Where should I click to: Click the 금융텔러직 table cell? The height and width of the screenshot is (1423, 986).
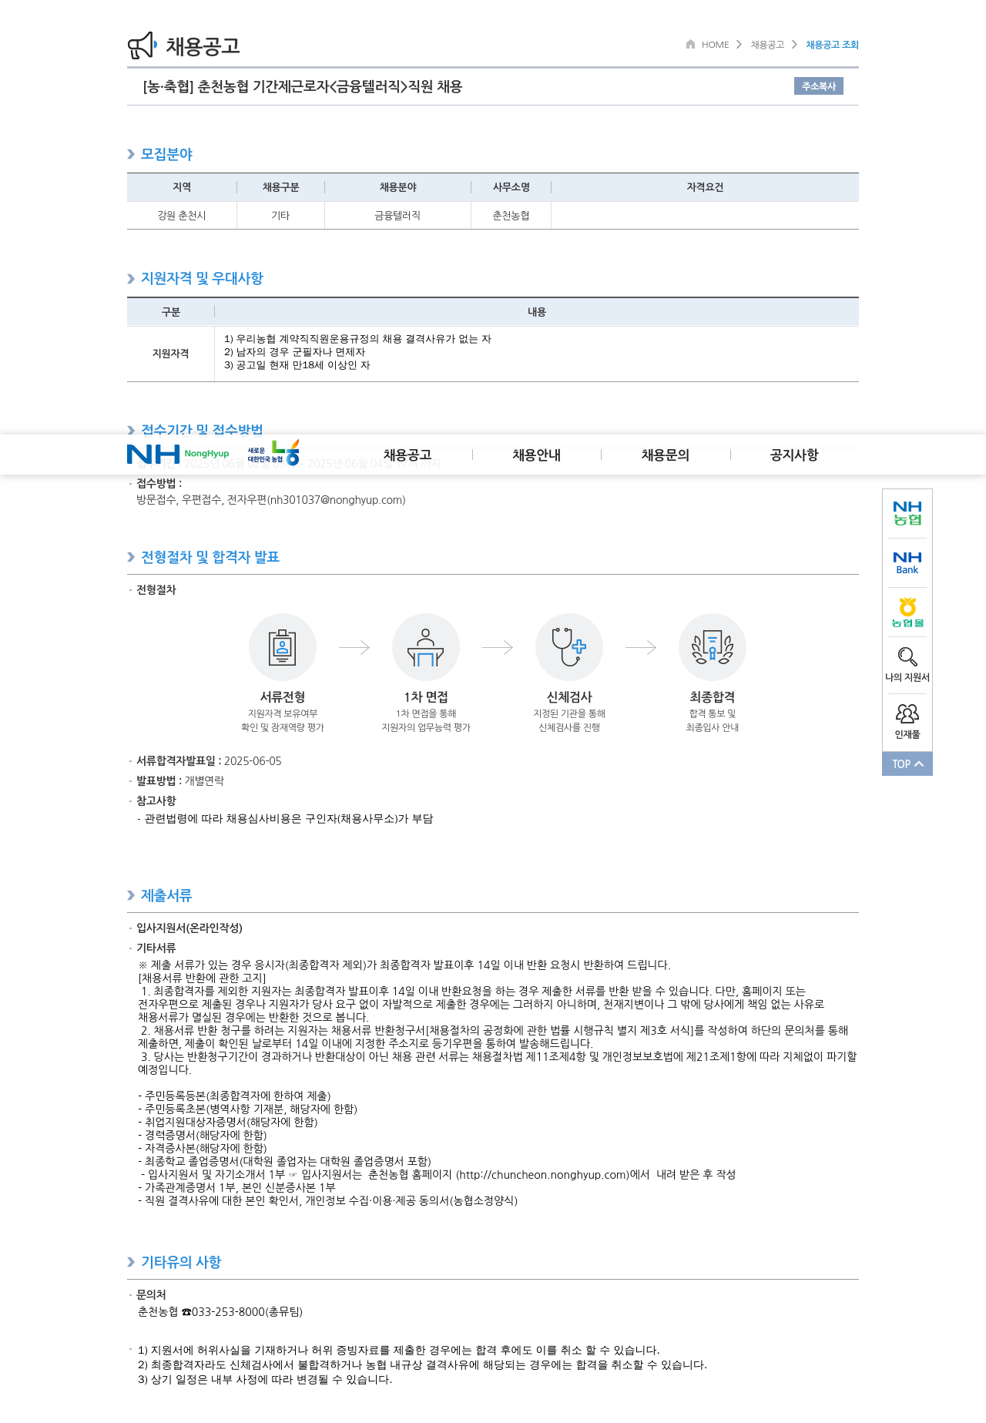click(397, 216)
